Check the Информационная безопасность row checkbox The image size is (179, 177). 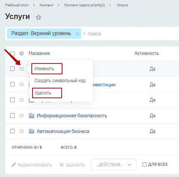pos(12,115)
